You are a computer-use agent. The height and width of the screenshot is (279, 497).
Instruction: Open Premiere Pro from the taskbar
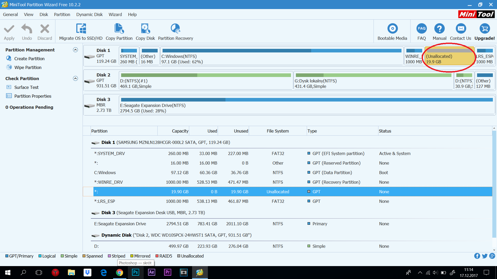(x=167, y=273)
